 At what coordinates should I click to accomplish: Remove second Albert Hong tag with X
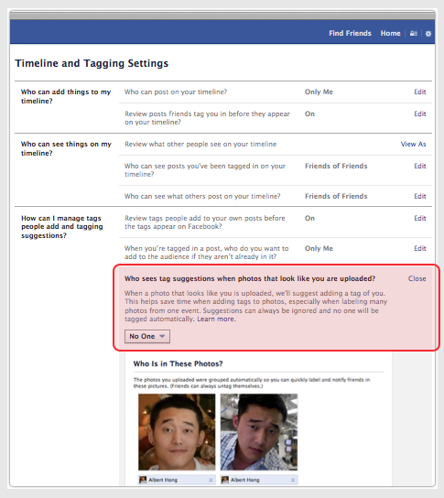(x=293, y=480)
